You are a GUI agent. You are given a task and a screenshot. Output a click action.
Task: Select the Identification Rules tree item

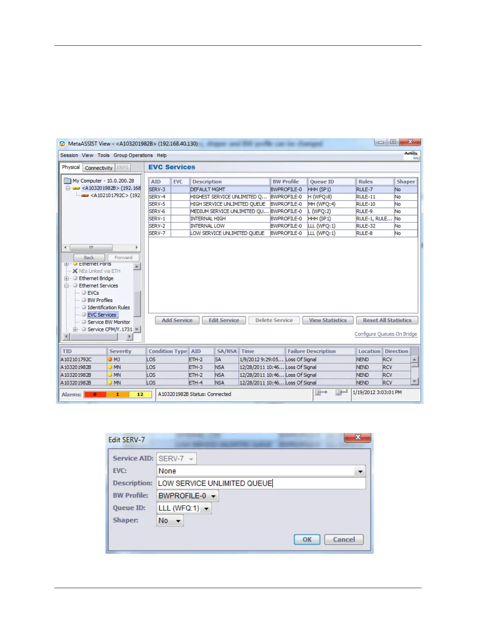click(109, 308)
